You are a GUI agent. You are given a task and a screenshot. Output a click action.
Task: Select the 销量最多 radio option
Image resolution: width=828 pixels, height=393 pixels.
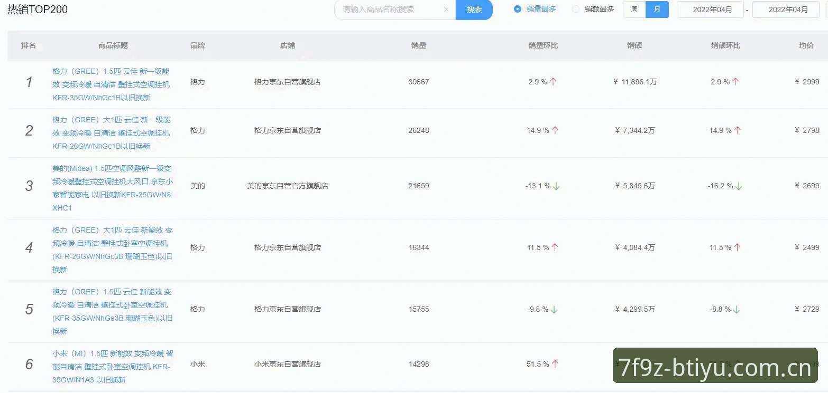pos(535,9)
